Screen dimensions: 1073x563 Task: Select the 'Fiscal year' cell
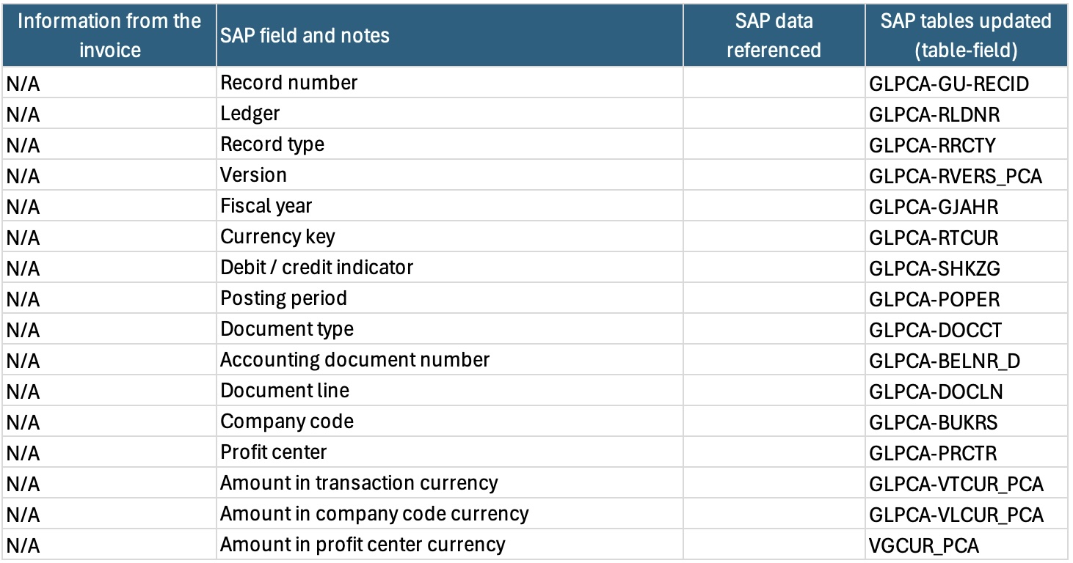point(450,206)
